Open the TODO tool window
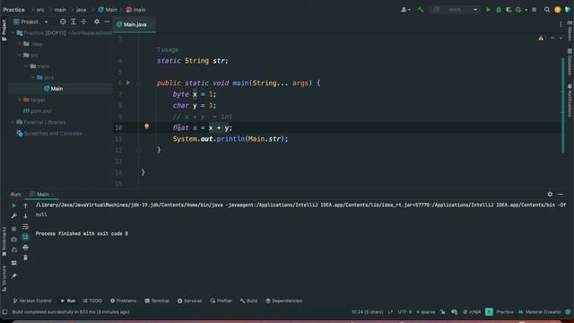The width and height of the screenshot is (574, 323). (x=92, y=301)
